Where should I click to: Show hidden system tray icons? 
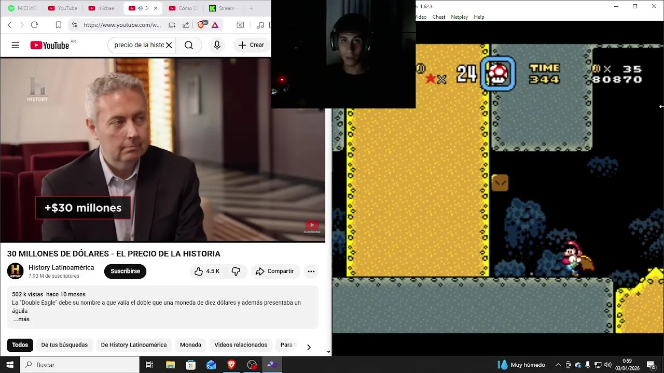[558, 365]
